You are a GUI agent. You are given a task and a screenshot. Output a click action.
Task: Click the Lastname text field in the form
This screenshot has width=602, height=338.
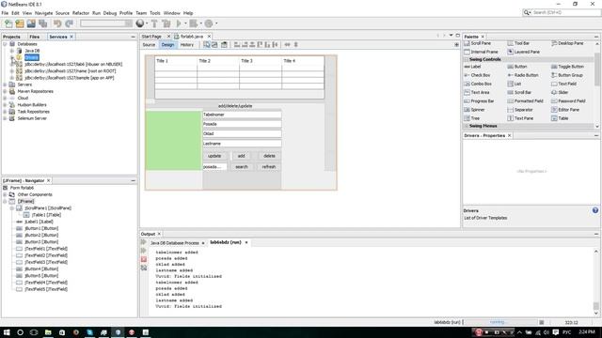(x=242, y=144)
